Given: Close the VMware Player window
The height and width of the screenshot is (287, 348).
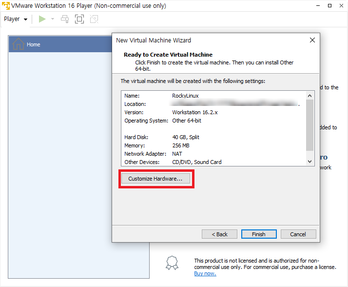Looking at the screenshot, I should coord(341,5).
